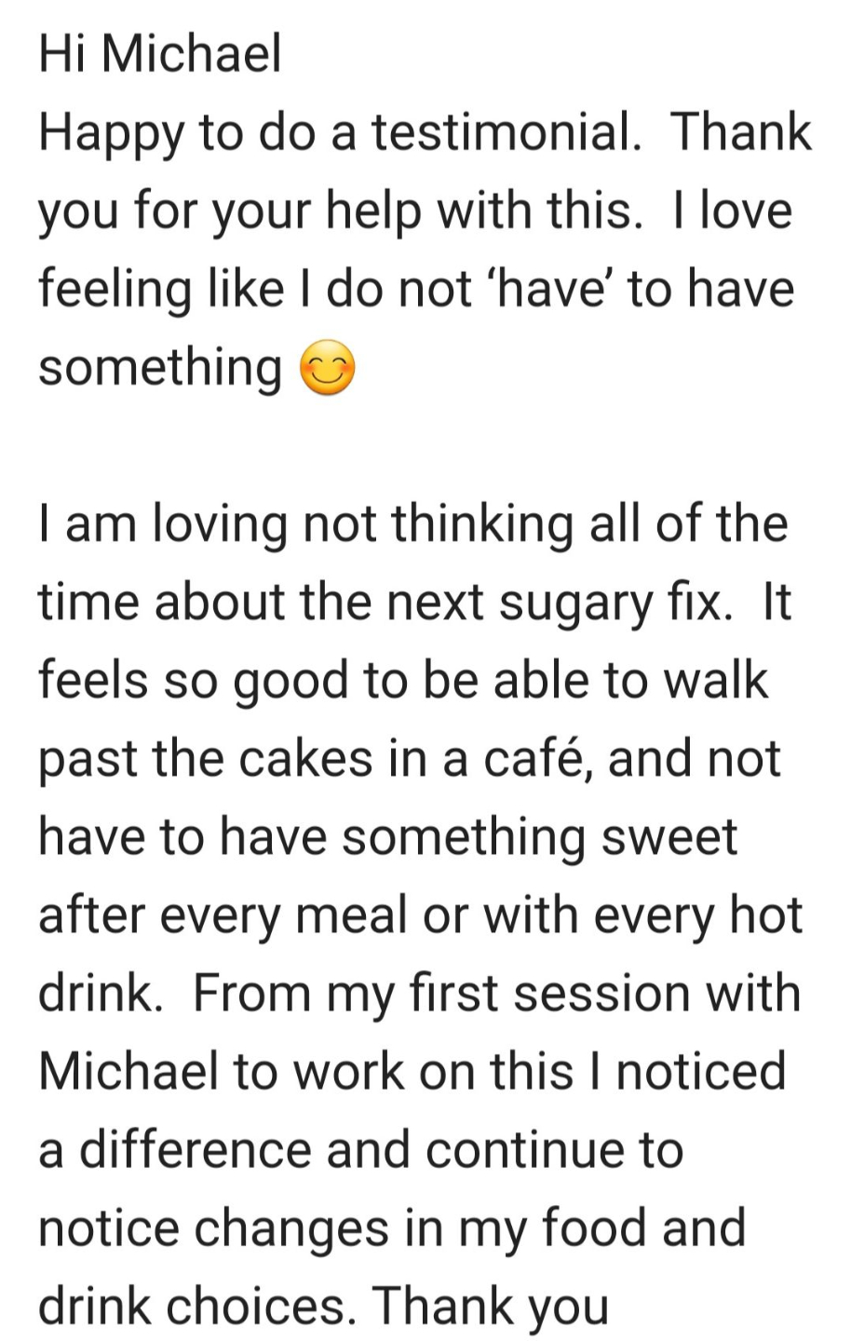851x1341 pixels.
Task: Click the smiling blush emoji
Action: [328, 370]
